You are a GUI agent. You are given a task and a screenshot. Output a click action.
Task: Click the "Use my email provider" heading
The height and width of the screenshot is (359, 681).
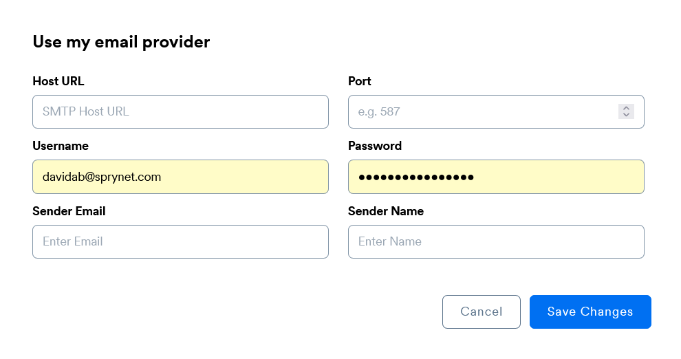click(x=121, y=42)
